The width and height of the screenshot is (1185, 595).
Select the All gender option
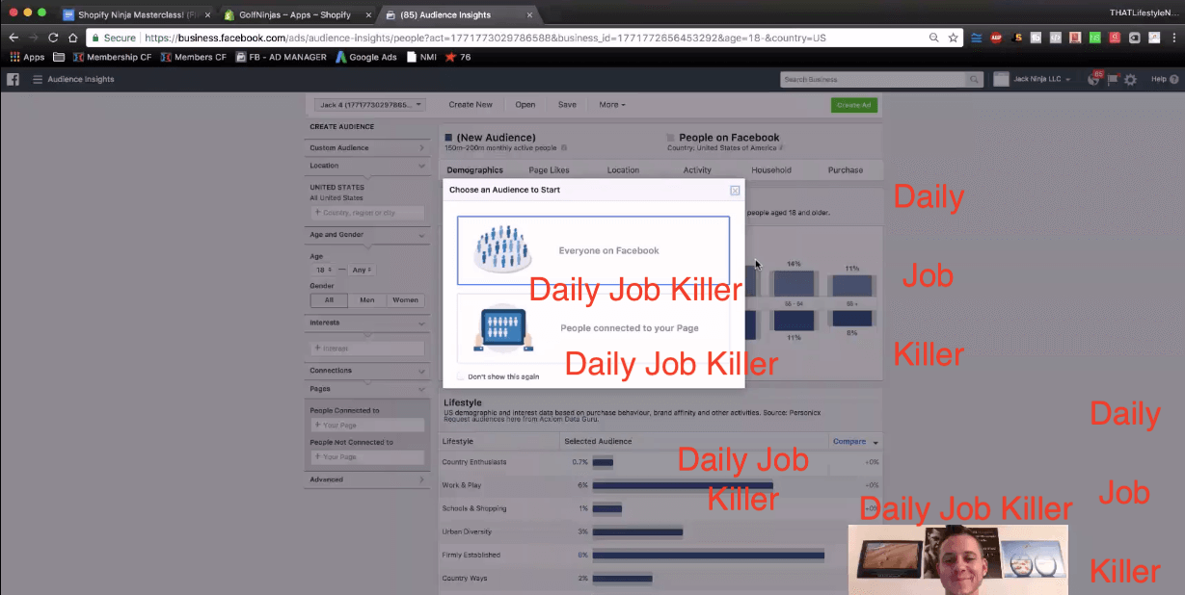coord(329,300)
